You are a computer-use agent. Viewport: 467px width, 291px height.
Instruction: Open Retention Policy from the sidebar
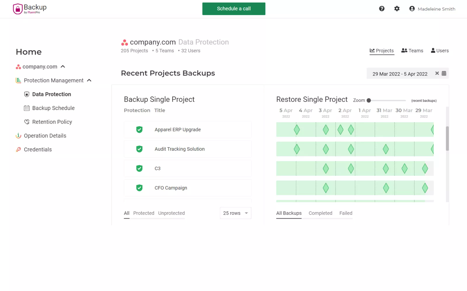pos(52,122)
